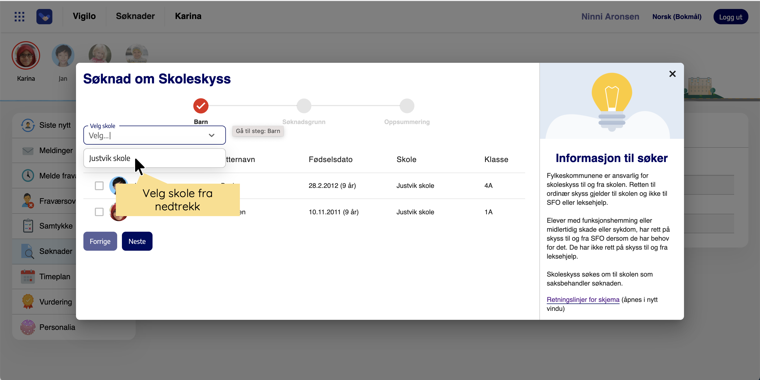Open Vurdering medal icon
This screenshot has height=380, width=760.
pos(28,302)
